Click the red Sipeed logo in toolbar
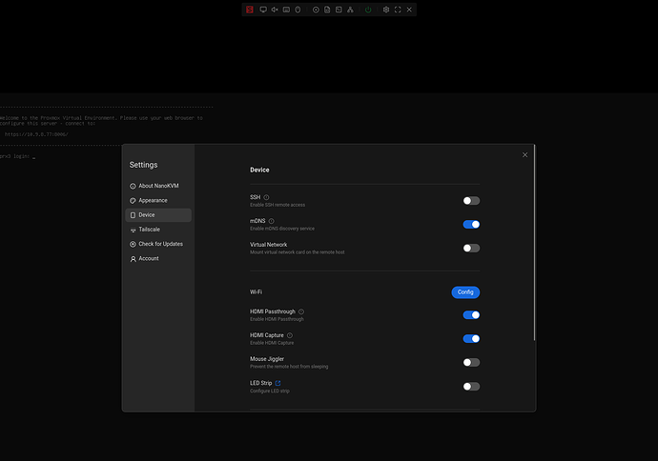Image resolution: width=658 pixels, height=461 pixels. (250, 10)
